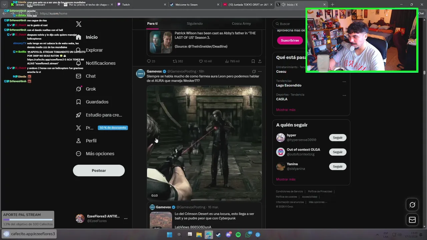Follow Out of context OLGA
427x240 pixels.
click(338, 152)
